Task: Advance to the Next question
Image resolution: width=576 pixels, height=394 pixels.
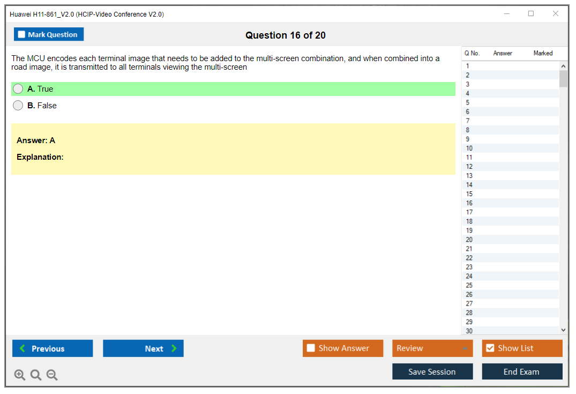Action: (x=143, y=348)
